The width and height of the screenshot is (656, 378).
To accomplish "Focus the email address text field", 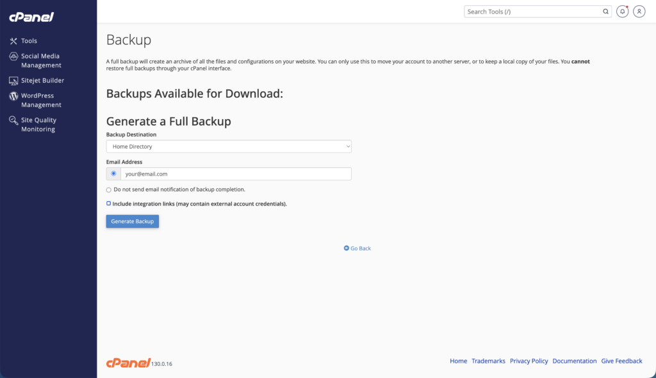I will [x=236, y=174].
